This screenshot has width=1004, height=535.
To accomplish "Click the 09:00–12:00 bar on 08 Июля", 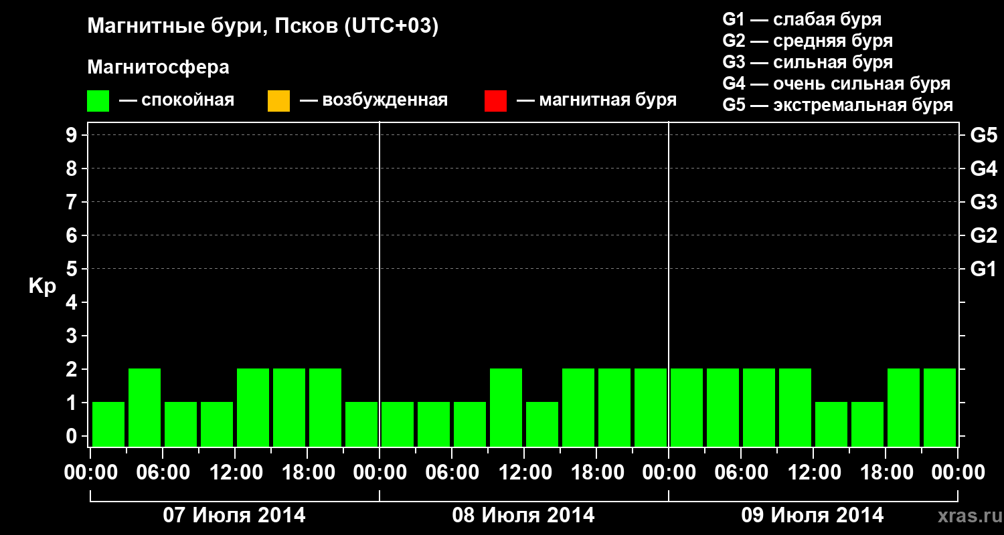I will [506, 407].
